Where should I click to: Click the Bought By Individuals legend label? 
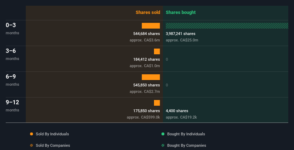[x=186, y=134]
